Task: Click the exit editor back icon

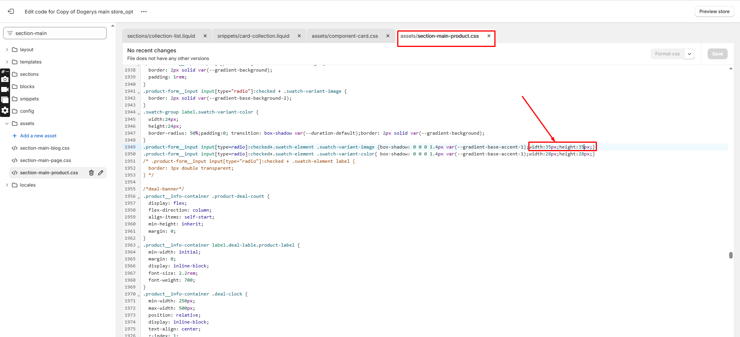Action: coord(11,12)
